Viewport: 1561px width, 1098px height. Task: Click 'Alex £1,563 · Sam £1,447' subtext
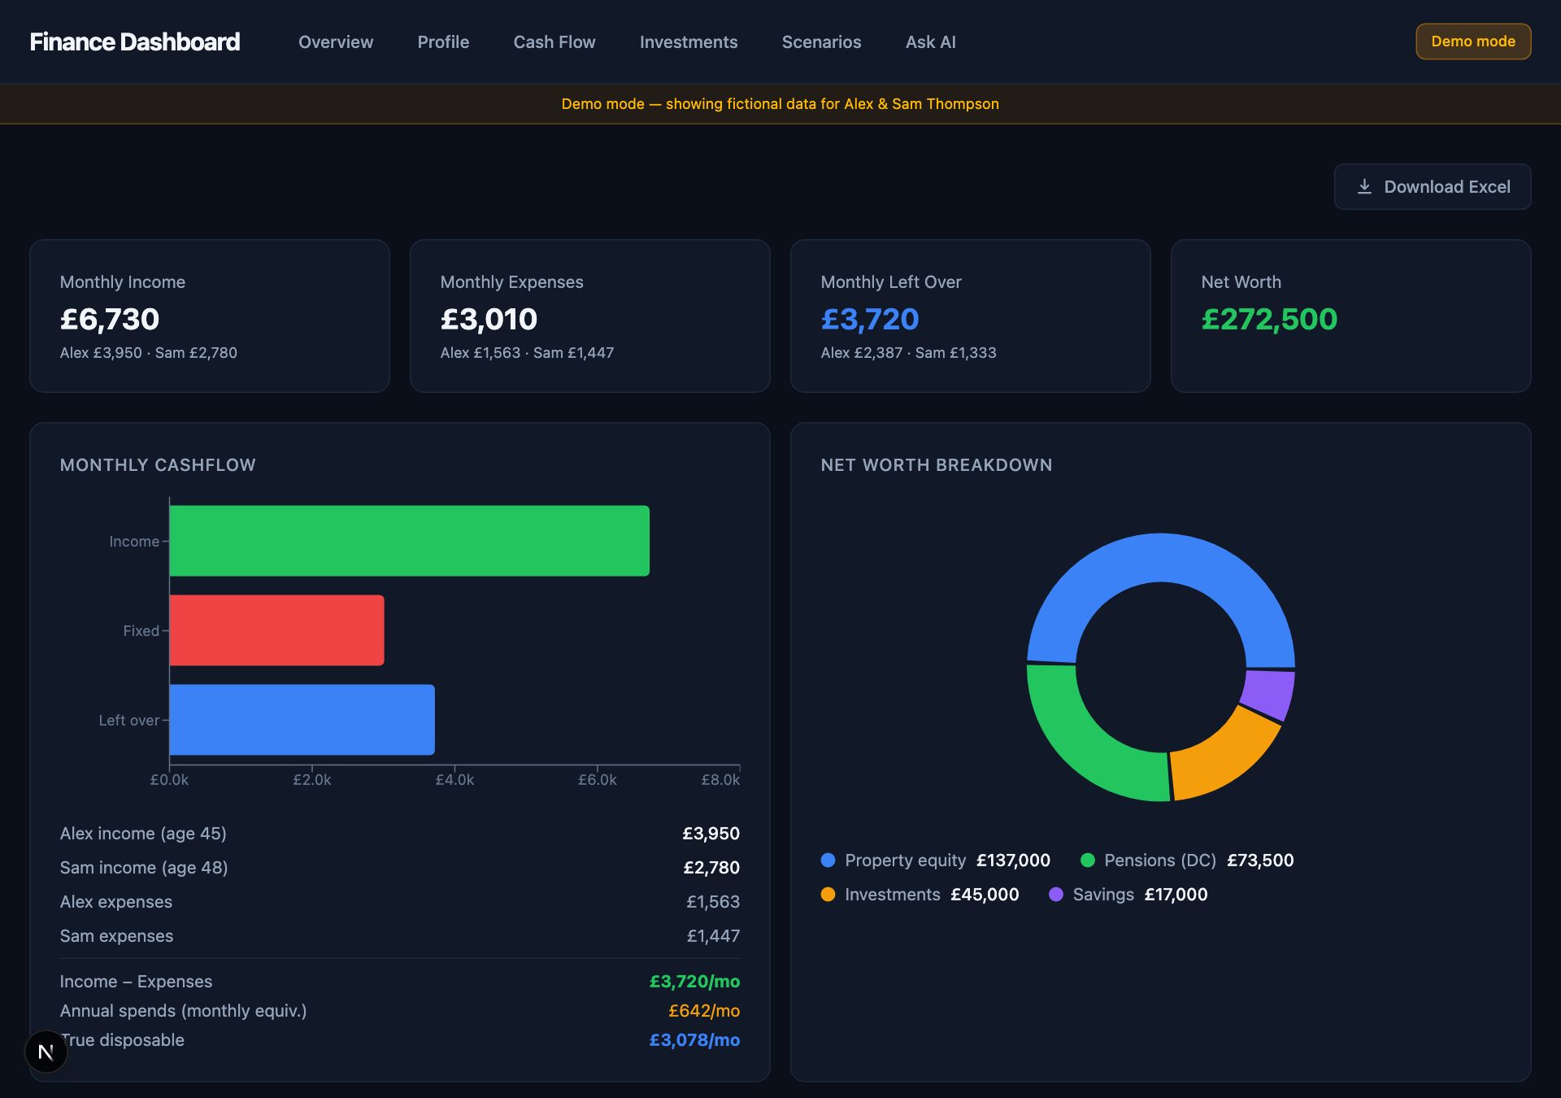pyautogui.click(x=527, y=353)
